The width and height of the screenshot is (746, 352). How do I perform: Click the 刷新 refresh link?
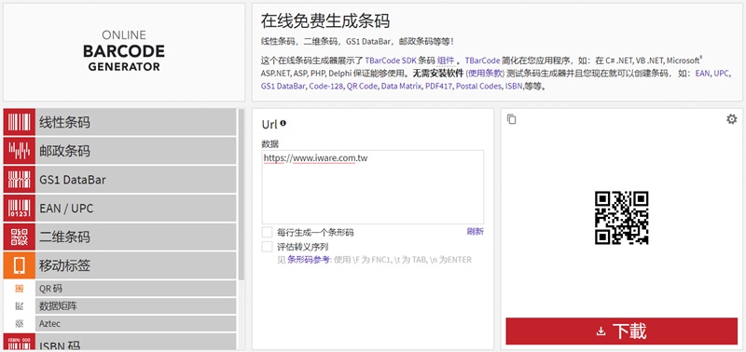475,231
